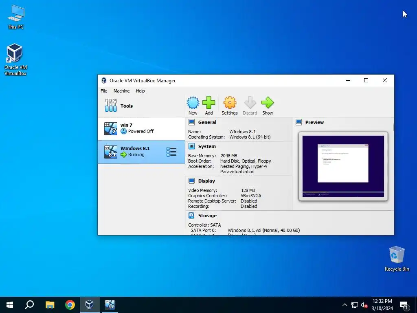Expand the hidden system tray icons chevron
The image size is (417, 313).
[x=345, y=305]
